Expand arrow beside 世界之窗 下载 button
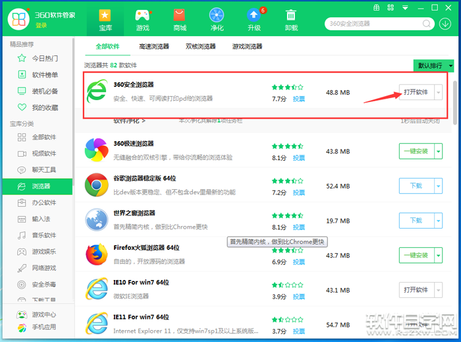Image resolution: width=461 pixels, height=342 pixels. (439, 221)
